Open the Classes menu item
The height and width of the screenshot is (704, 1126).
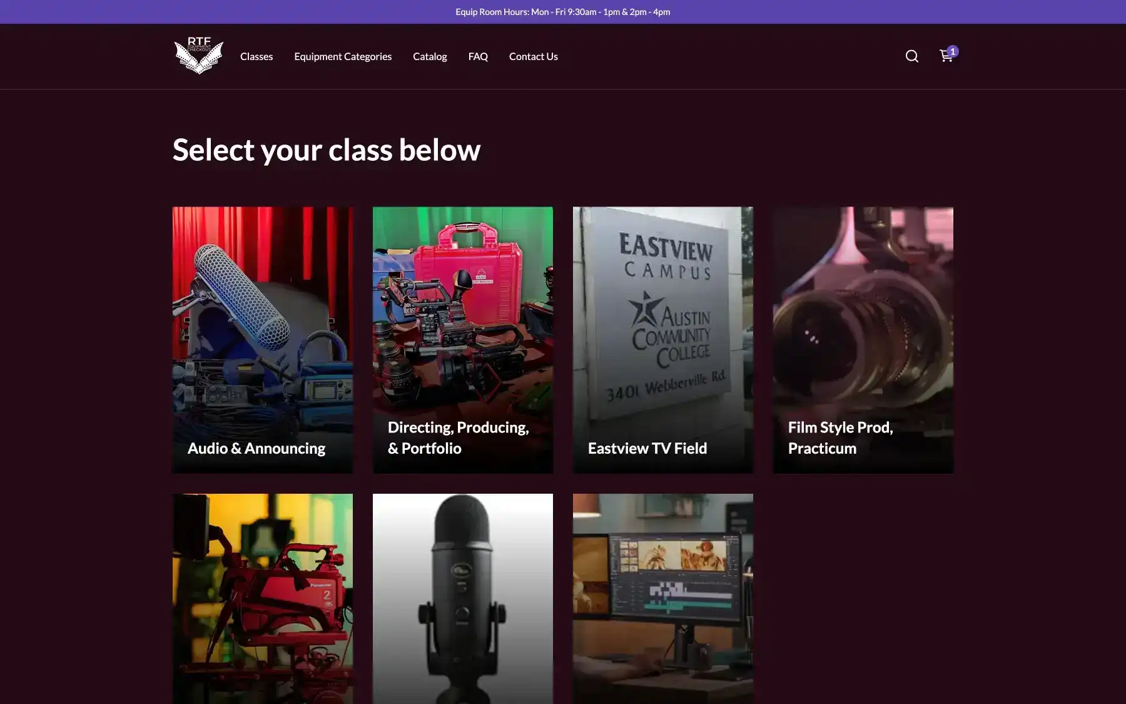click(256, 56)
